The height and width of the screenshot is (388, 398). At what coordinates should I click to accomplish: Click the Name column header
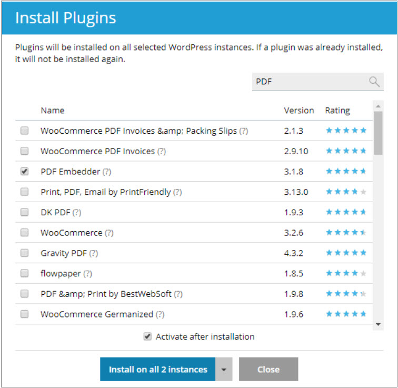pos(53,111)
